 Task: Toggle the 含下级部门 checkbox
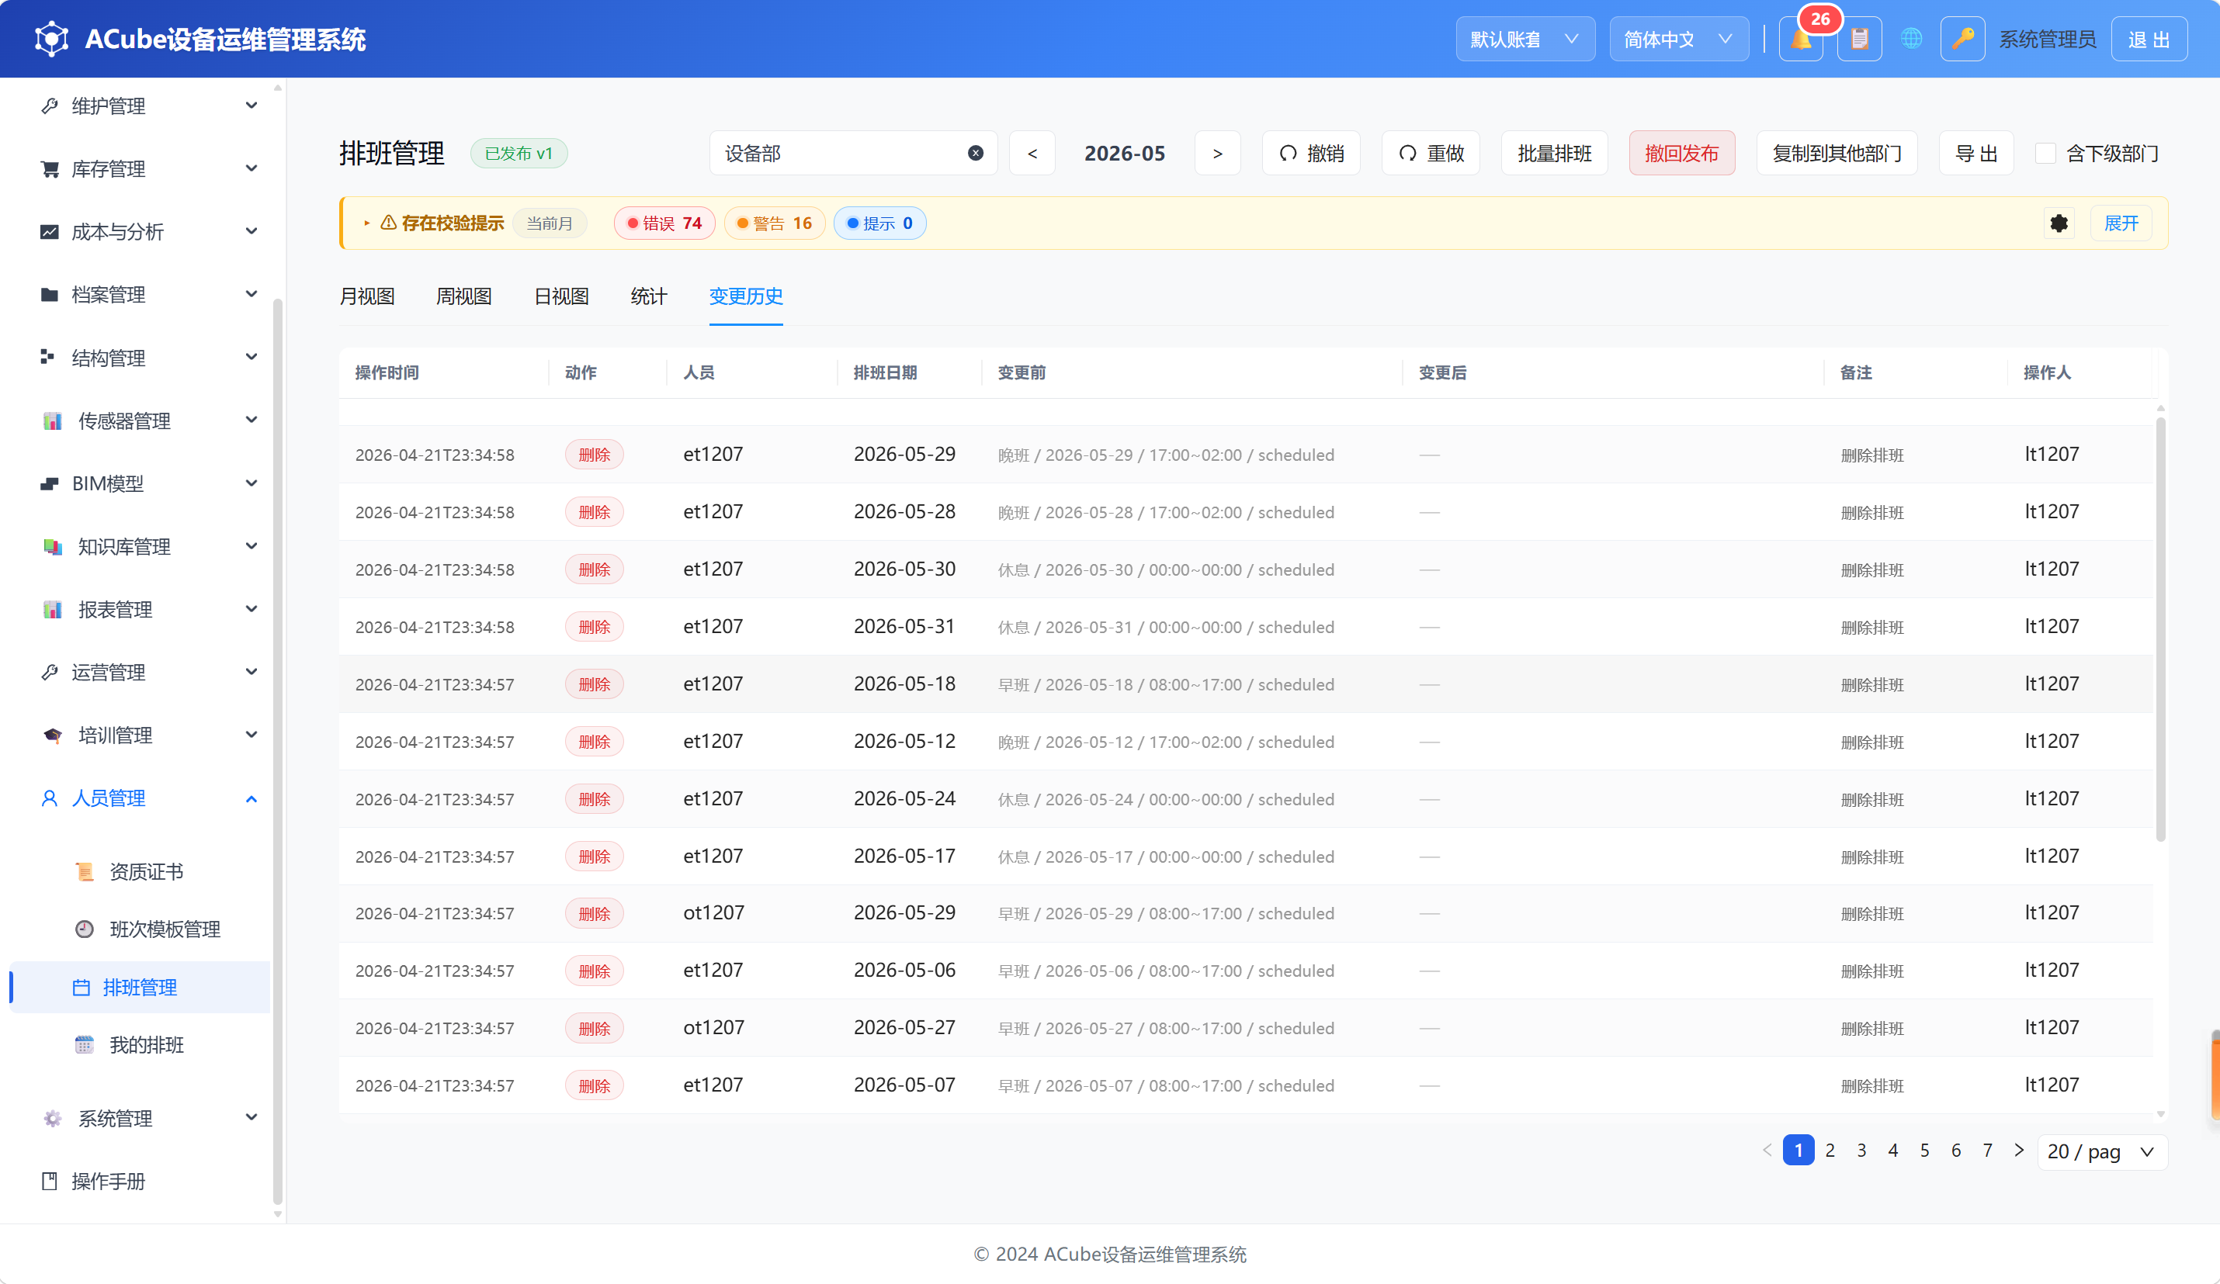point(2045,154)
